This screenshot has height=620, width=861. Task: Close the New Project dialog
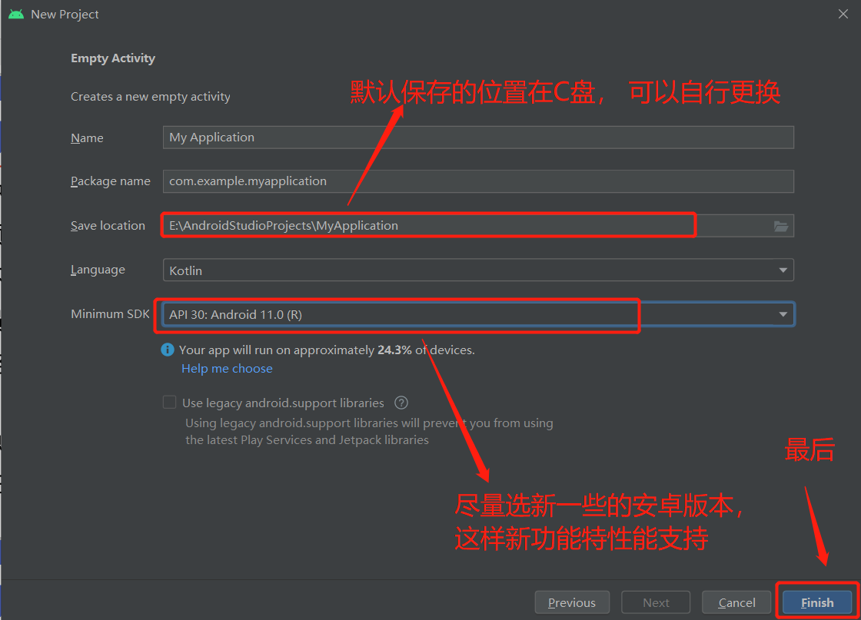pos(843,15)
